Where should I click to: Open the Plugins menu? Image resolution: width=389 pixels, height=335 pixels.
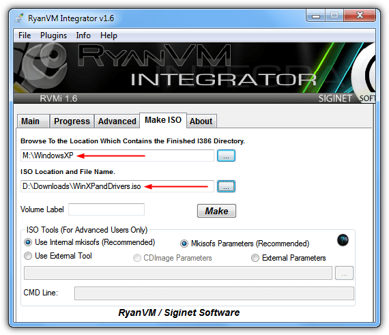pos(54,35)
